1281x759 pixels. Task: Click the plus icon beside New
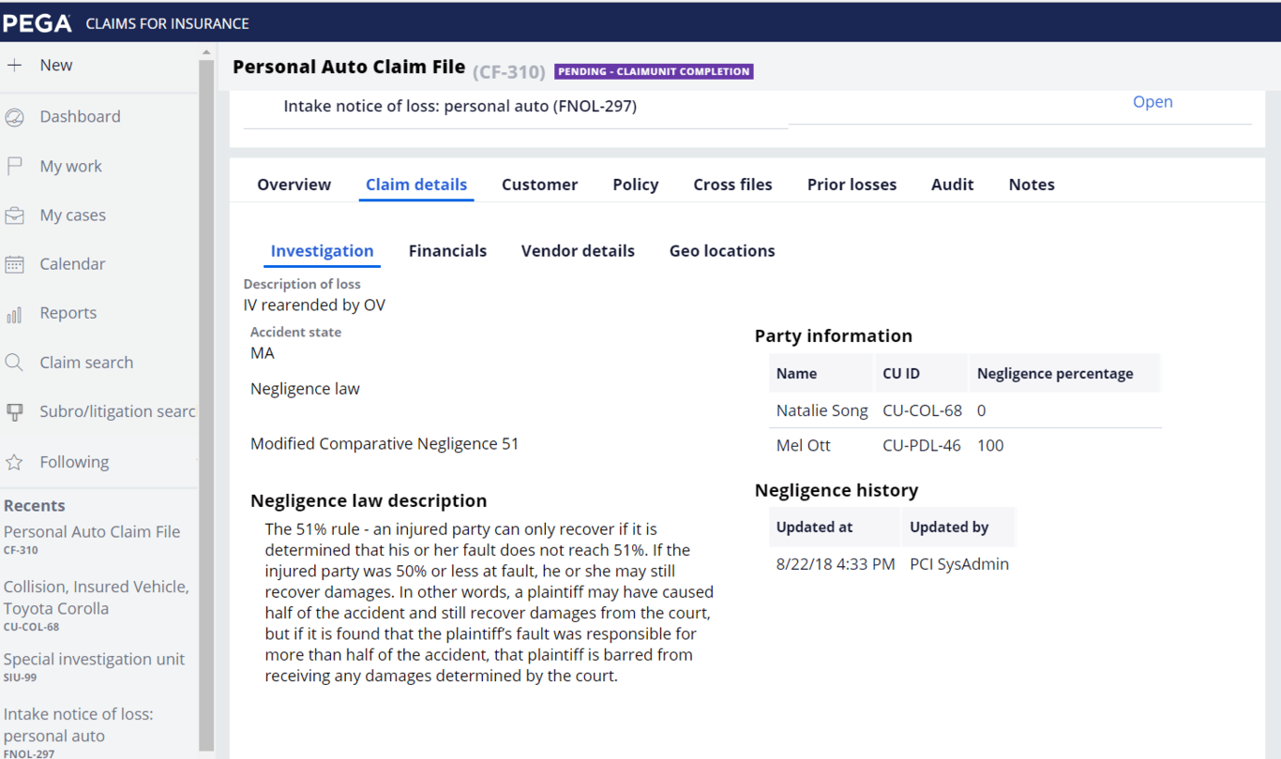point(14,66)
